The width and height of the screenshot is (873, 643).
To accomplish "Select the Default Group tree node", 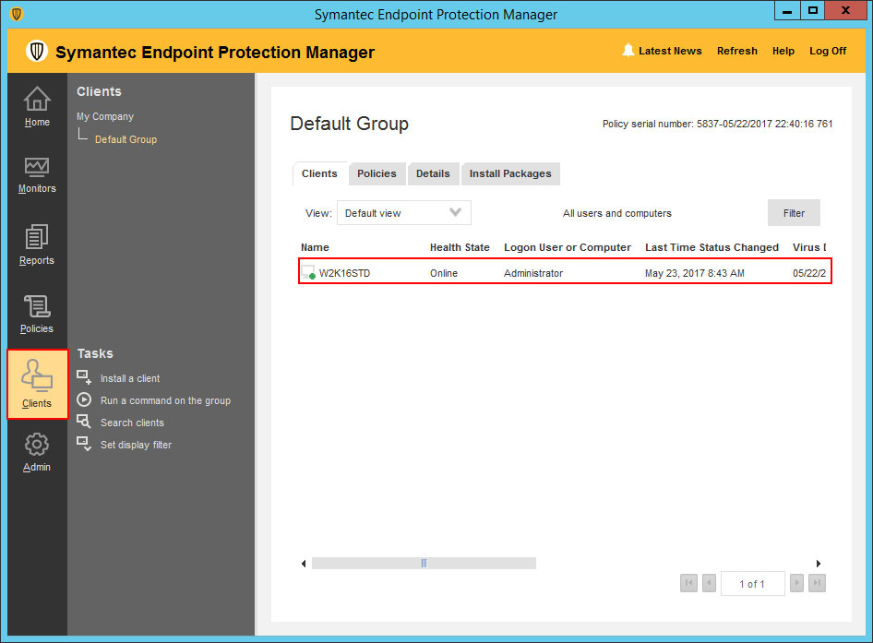I will pyautogui.click(x=126, y=139).
